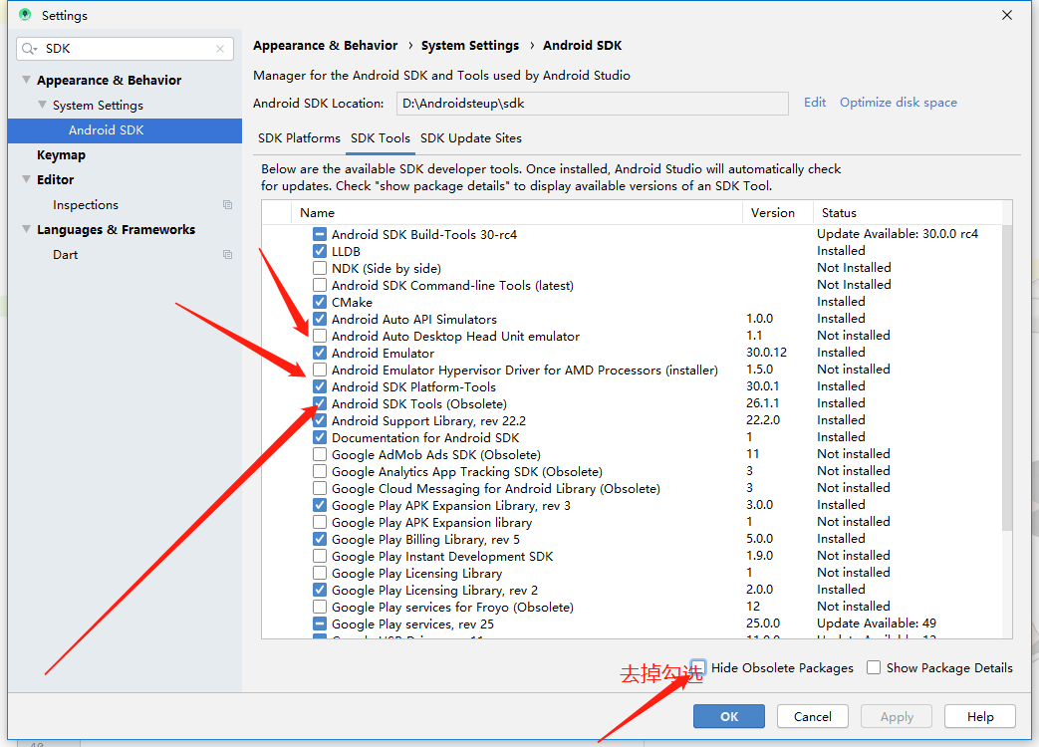The height and width of the screenshot is (747, 1039).
Task: Click the Help button
Action: pos(980,716)
